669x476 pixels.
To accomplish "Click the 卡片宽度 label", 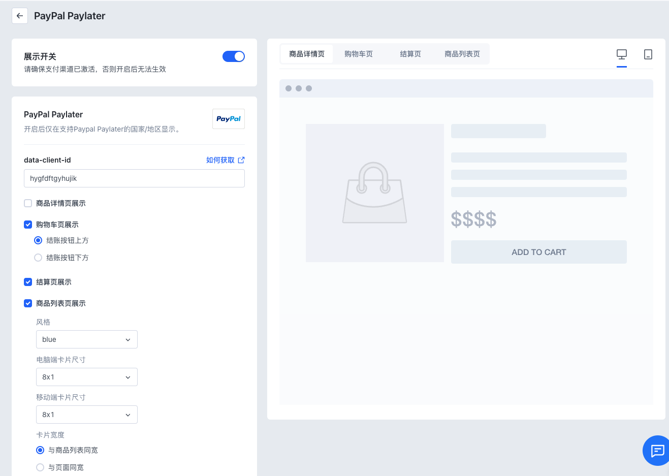I will pos(50,435).
